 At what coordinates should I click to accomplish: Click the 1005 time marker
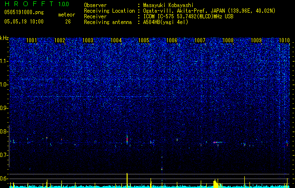coord(144,40)
